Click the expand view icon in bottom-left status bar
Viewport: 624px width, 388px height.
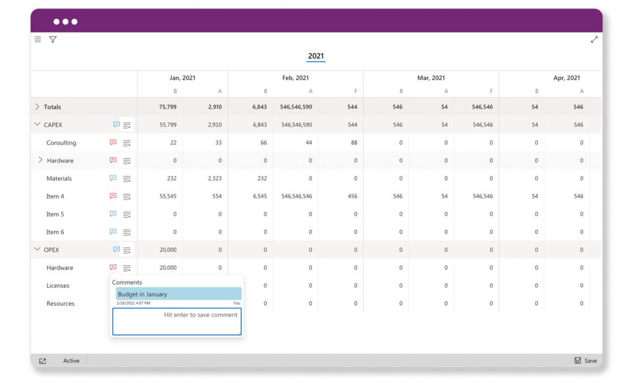(42, 361)
